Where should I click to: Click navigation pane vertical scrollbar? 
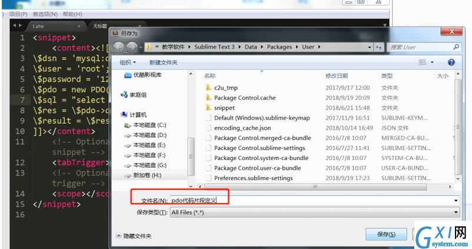coord(191,157)
